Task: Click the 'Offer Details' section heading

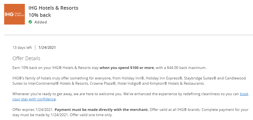Action: pos(26,58)
